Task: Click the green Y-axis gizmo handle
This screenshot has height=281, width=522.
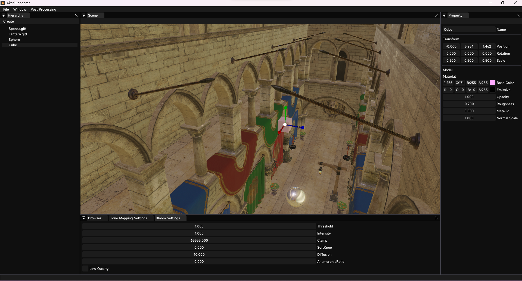Action: [x=285, y=108]
